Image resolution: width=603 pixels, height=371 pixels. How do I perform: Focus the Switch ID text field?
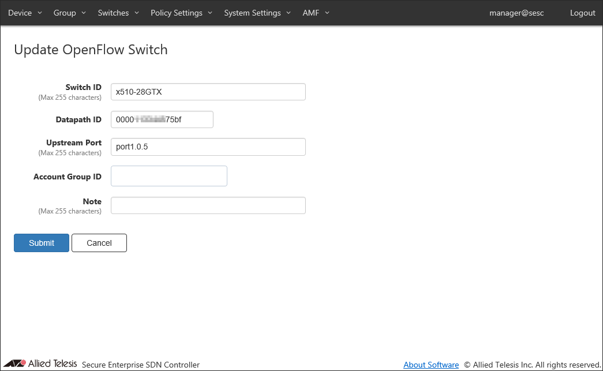click(x=208, y=92)
